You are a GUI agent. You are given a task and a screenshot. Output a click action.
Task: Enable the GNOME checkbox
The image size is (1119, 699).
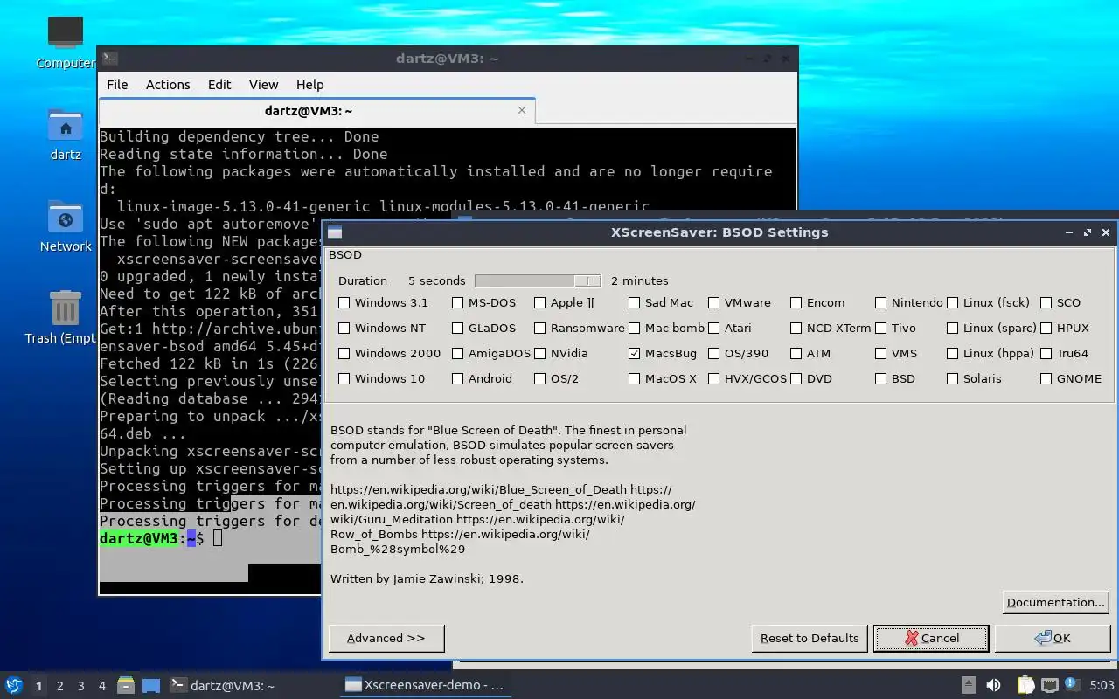[1046, 379]
